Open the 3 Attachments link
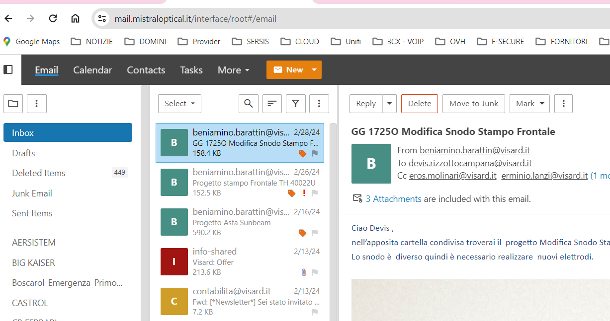Viewport: 610px width, 321px height. point(393,199)
